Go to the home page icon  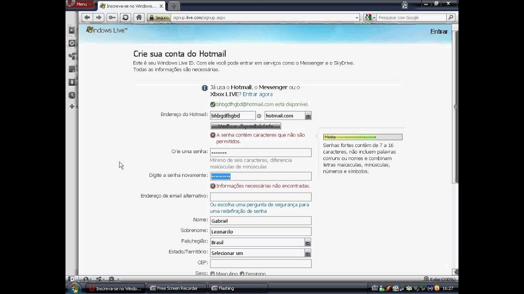(x=139, y=18)
